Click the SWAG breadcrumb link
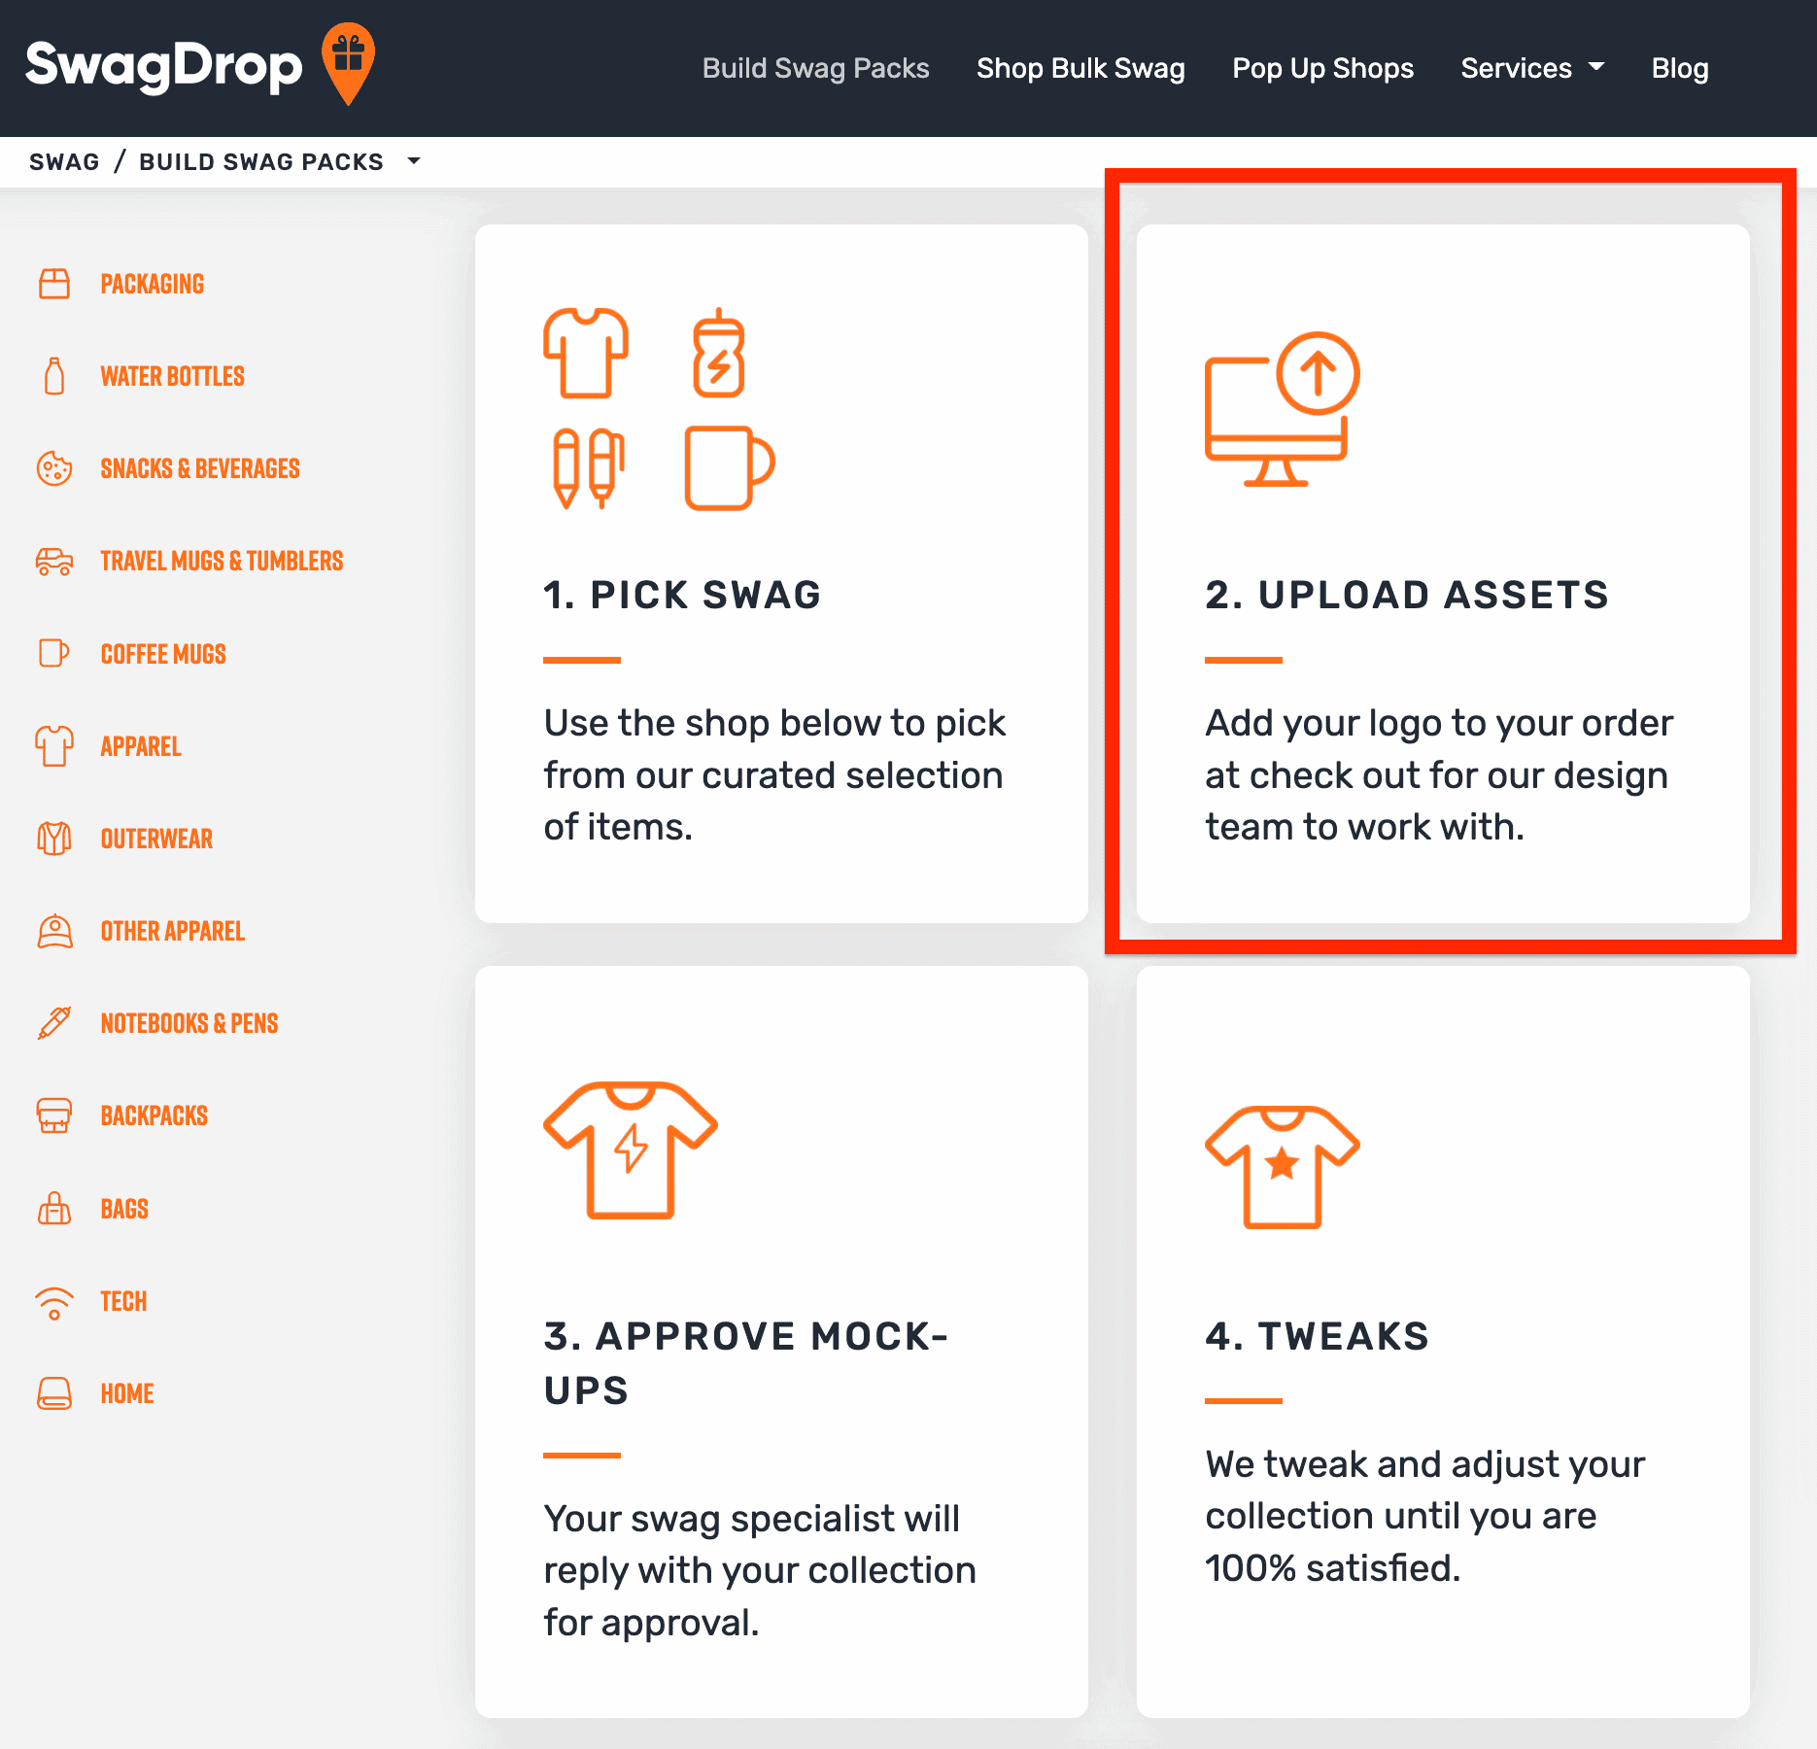Viewport: 1817px width, 1749px height. [x=64, y=161]
